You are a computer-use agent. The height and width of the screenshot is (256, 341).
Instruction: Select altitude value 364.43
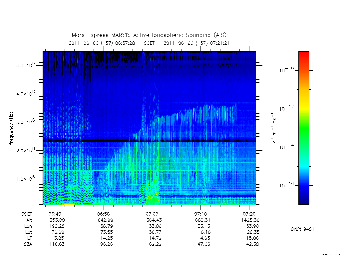pos(154,220)
